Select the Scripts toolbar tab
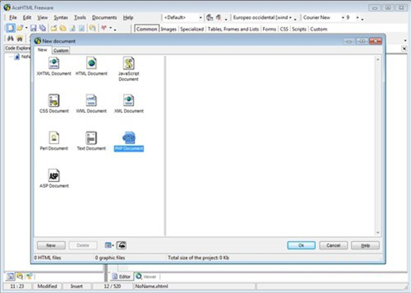 [299, 29]
